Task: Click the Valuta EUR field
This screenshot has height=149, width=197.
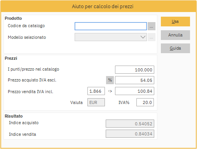Action: tap(96, 102)
